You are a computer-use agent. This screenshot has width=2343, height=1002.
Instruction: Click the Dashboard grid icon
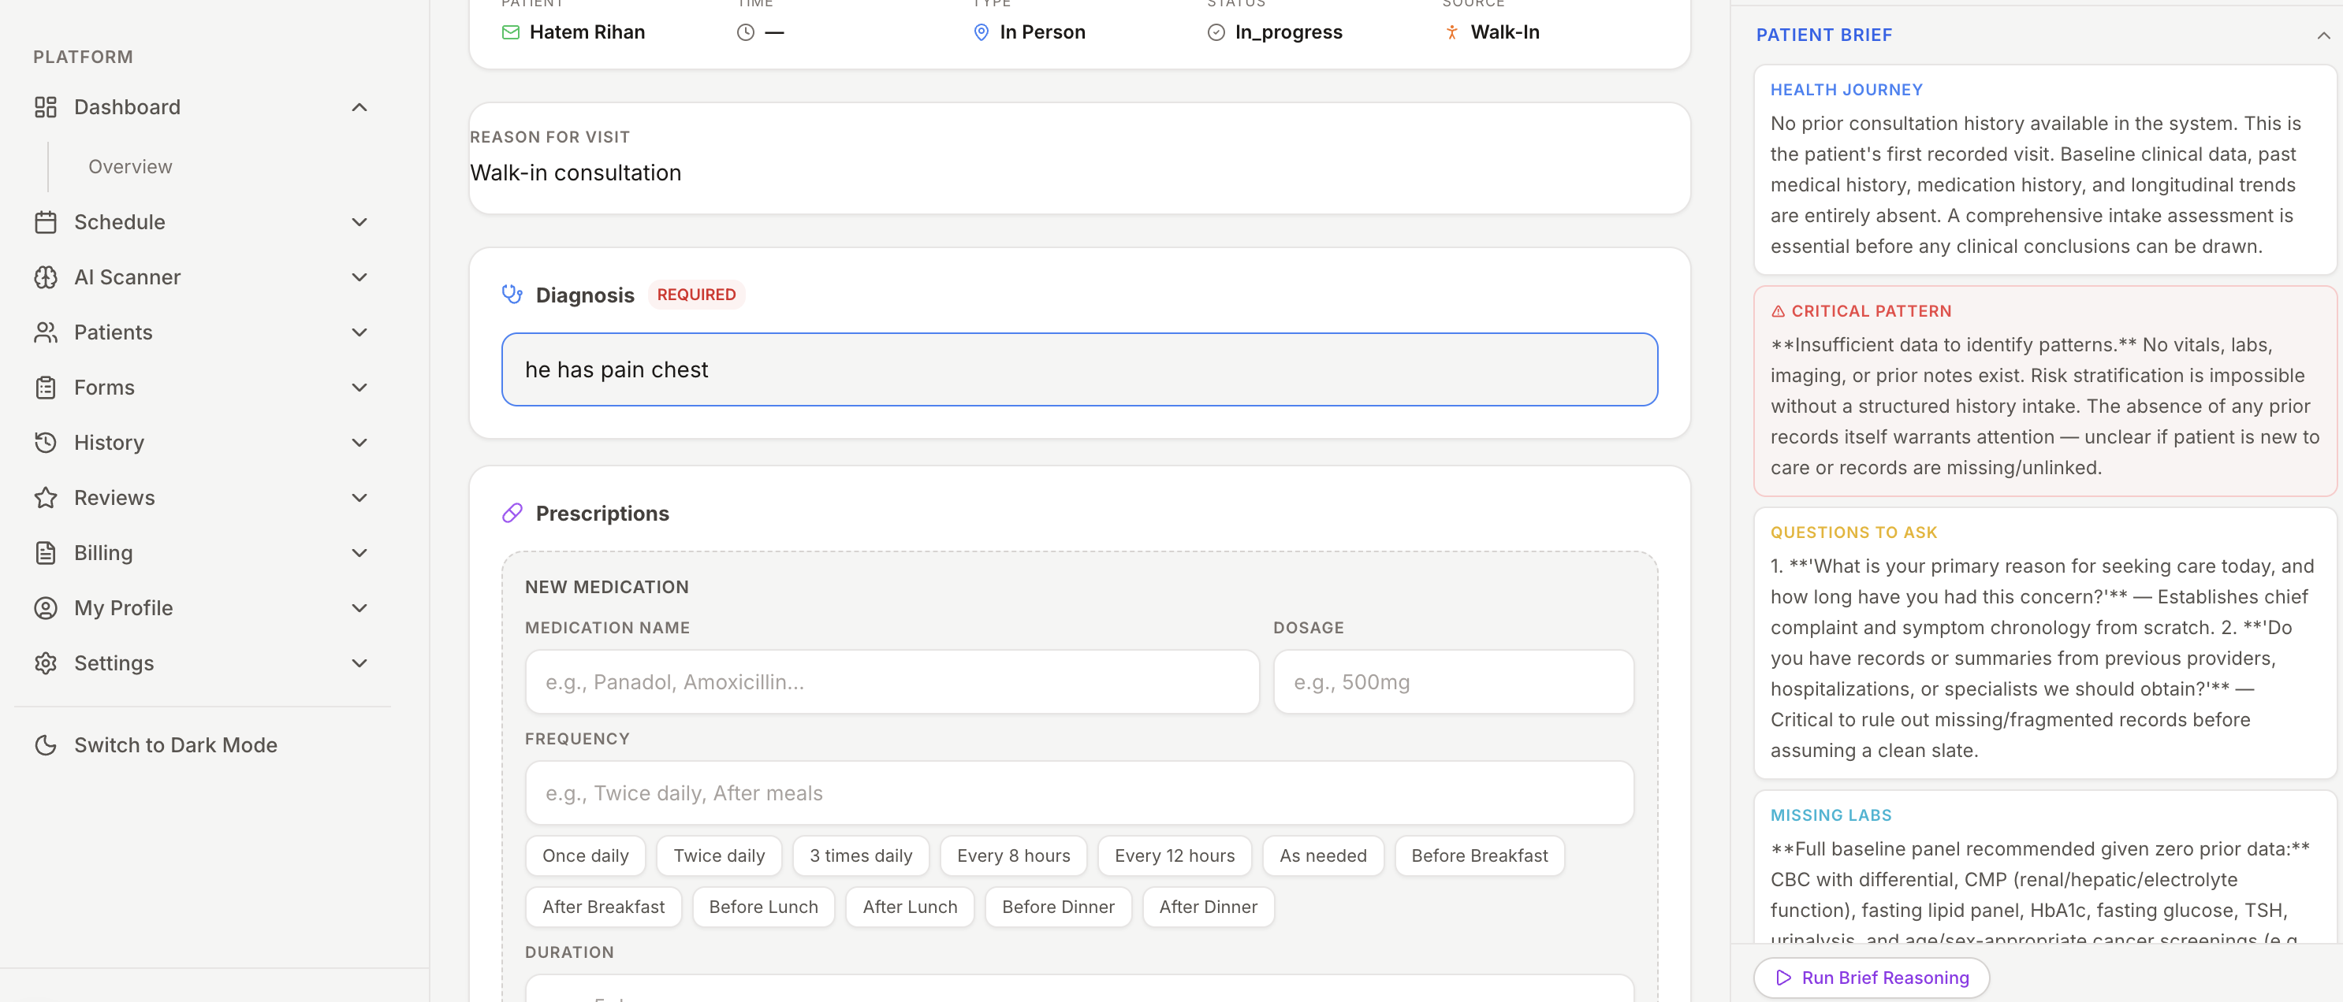click(46, 107)
